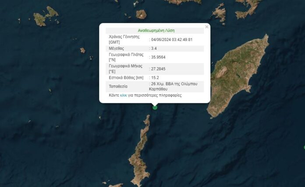Viewport: 305px width, 187px height.
Task: Click the green earthquake epicenter marker
Action: click(155, 107)
